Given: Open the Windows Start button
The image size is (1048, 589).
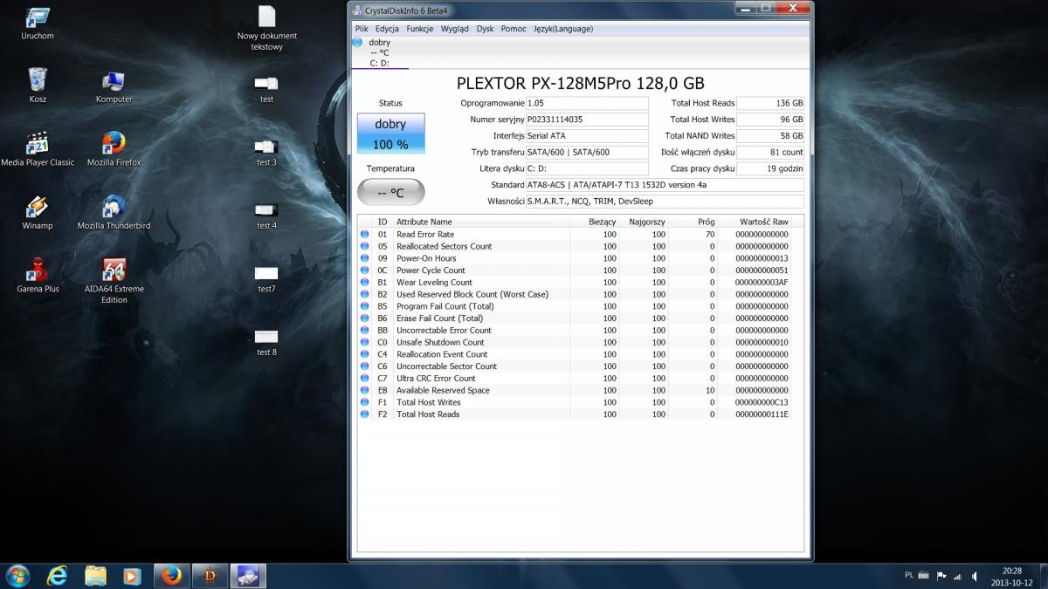Looking at the screenshot, I should [x=17, y=576].
